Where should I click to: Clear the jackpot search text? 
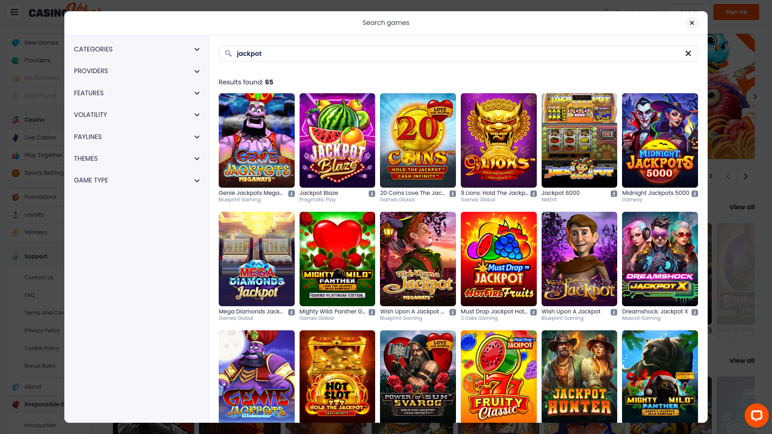pyautogui.click(x=688, y=53)
